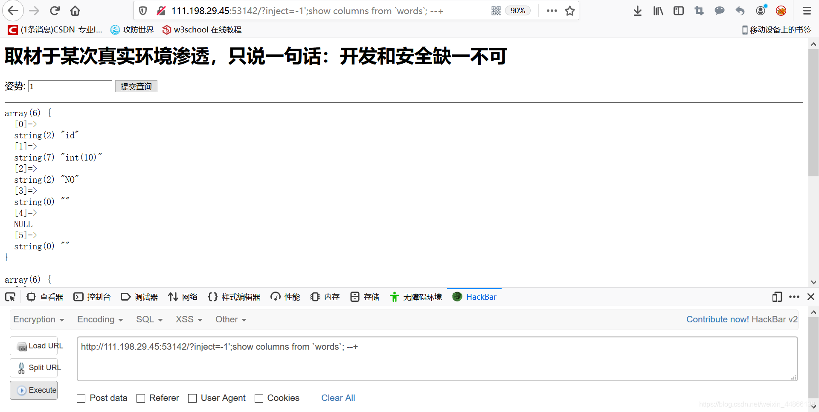
Task: Open the browser home page
Action: pos(75,11)
